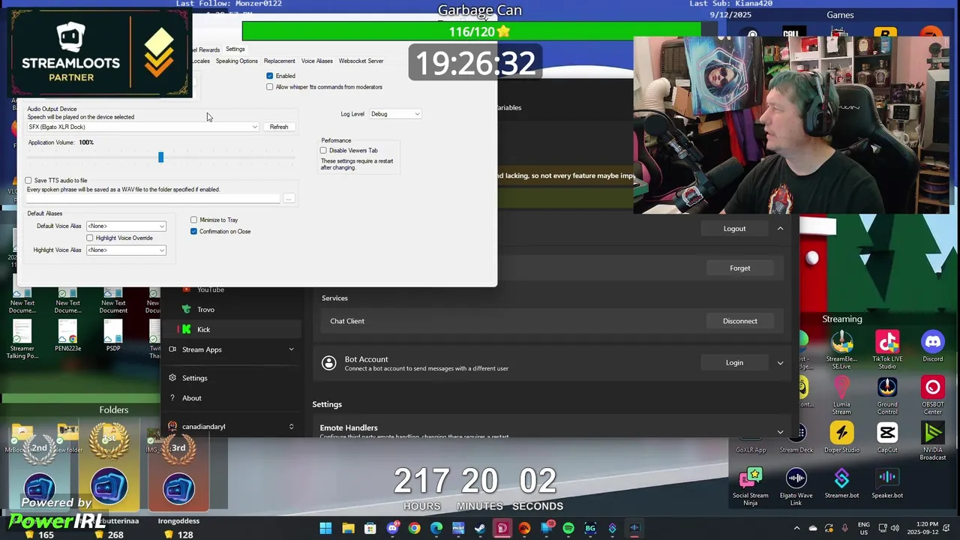Enable Save TTS audio to file
Image resolution: width=960 pixels, height=540 pixels.
pyautogui.click(x=28, y=181)
